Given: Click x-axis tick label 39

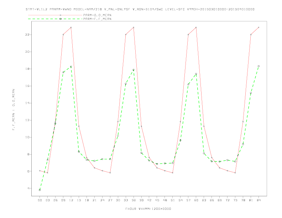Looking at the screenshot, I should (142, 200).
